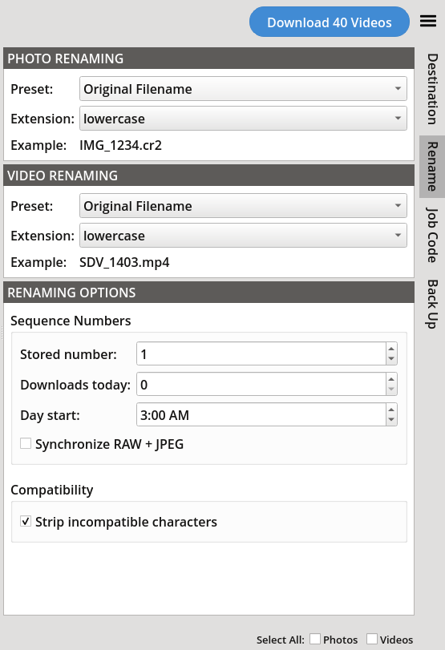Screen dimensions: 445x650
Task: Expand the Video Renaming Extension dropdown
Action: [x=243, y=236]
